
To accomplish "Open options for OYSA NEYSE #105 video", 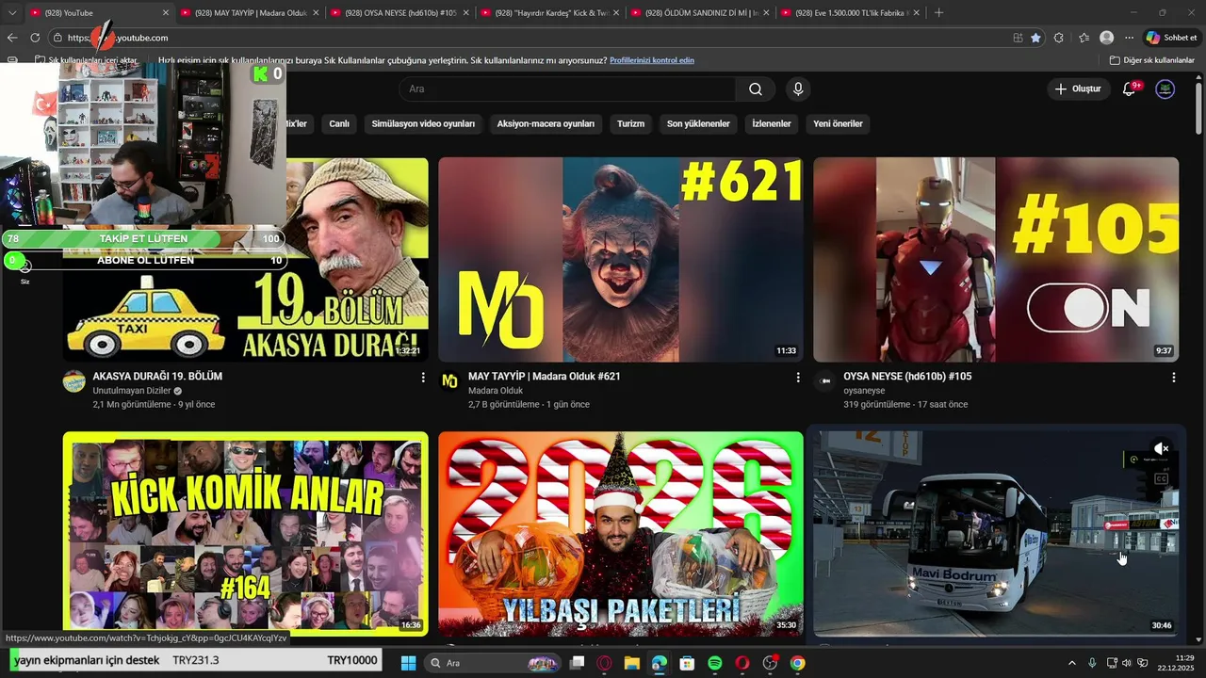I will pyautogui.click(x=1174, y=377).
